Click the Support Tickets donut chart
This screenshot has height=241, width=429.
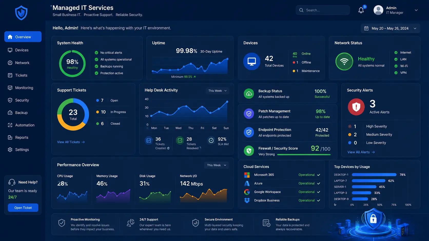click(73, 114)
